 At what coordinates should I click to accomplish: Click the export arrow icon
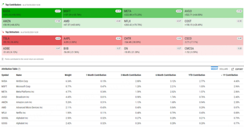232,69
